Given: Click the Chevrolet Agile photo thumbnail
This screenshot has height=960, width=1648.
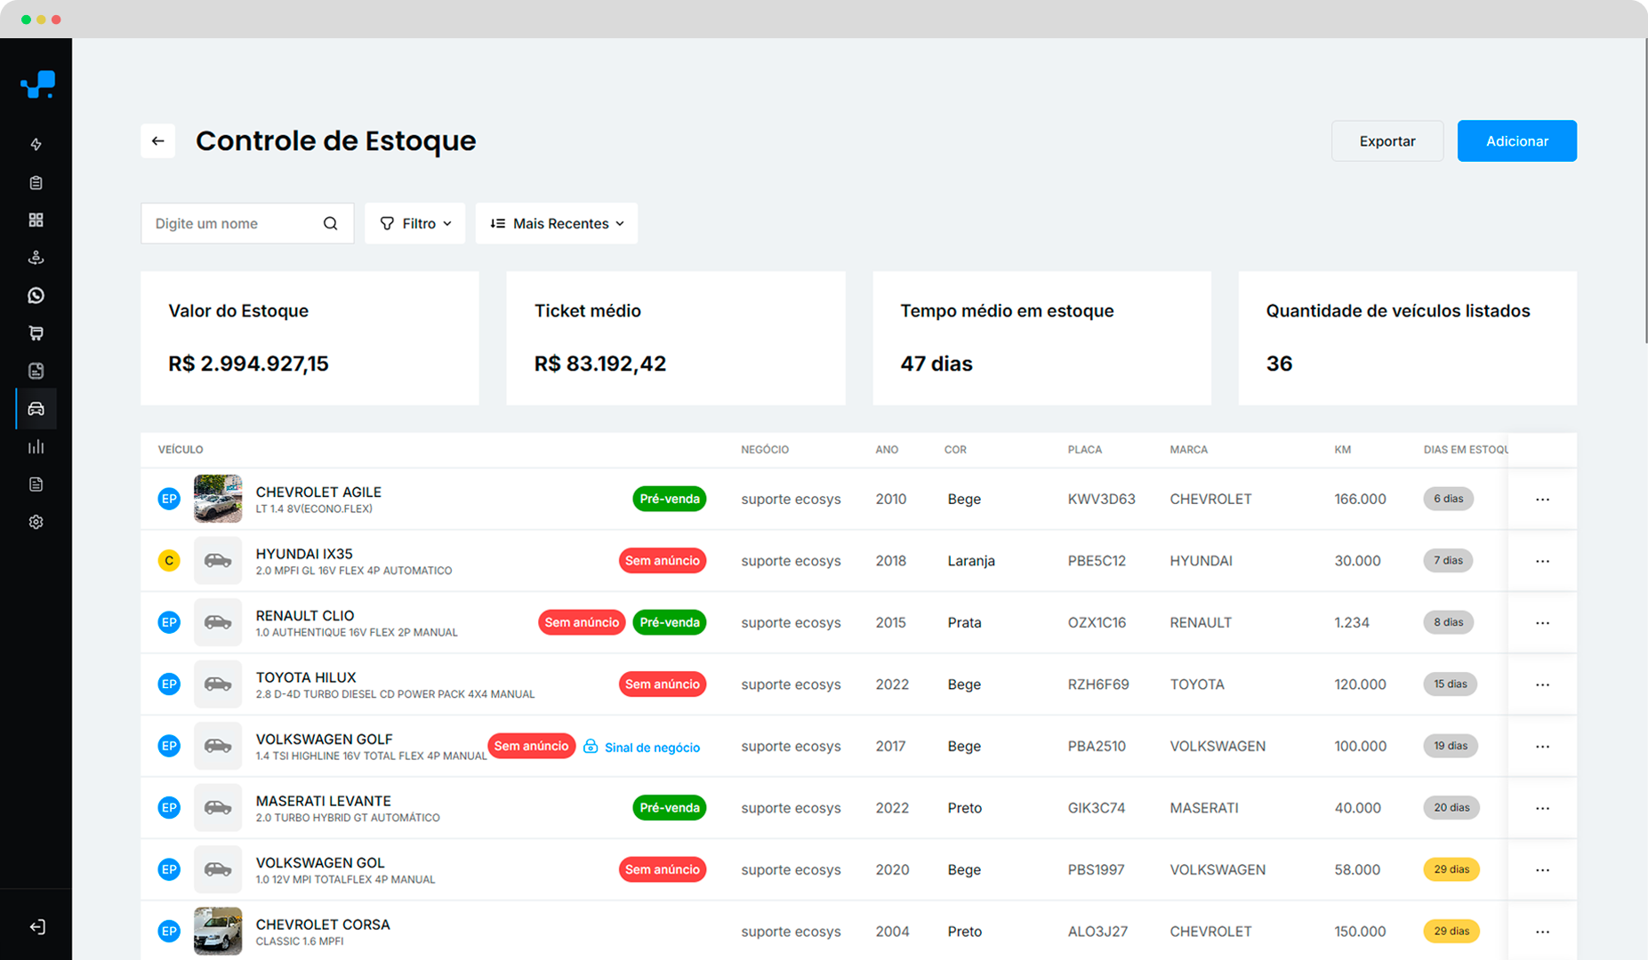Looking at the screenshot, I should (x=218, y=499).
